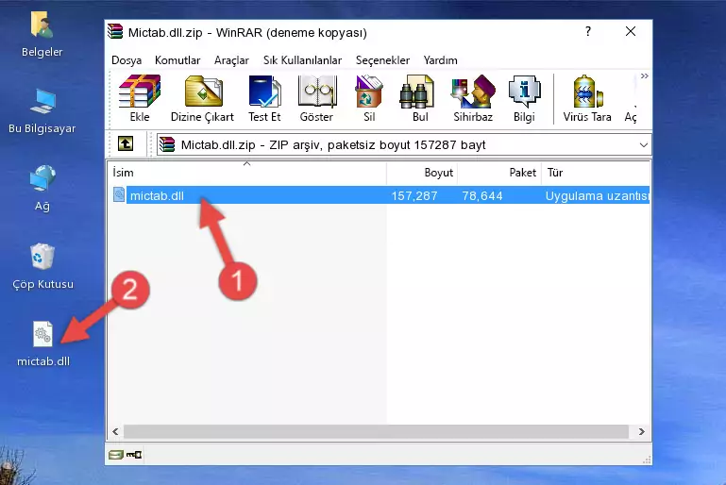The width and height of the screenshot is (726, 485).
Task: Click the WinRAR title bar icon
Action: click(x=115, y=31)
